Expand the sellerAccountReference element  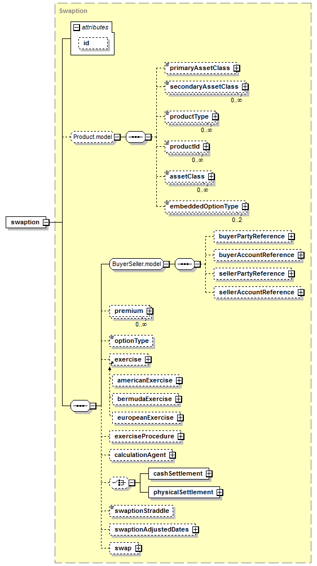click(301, 293)
